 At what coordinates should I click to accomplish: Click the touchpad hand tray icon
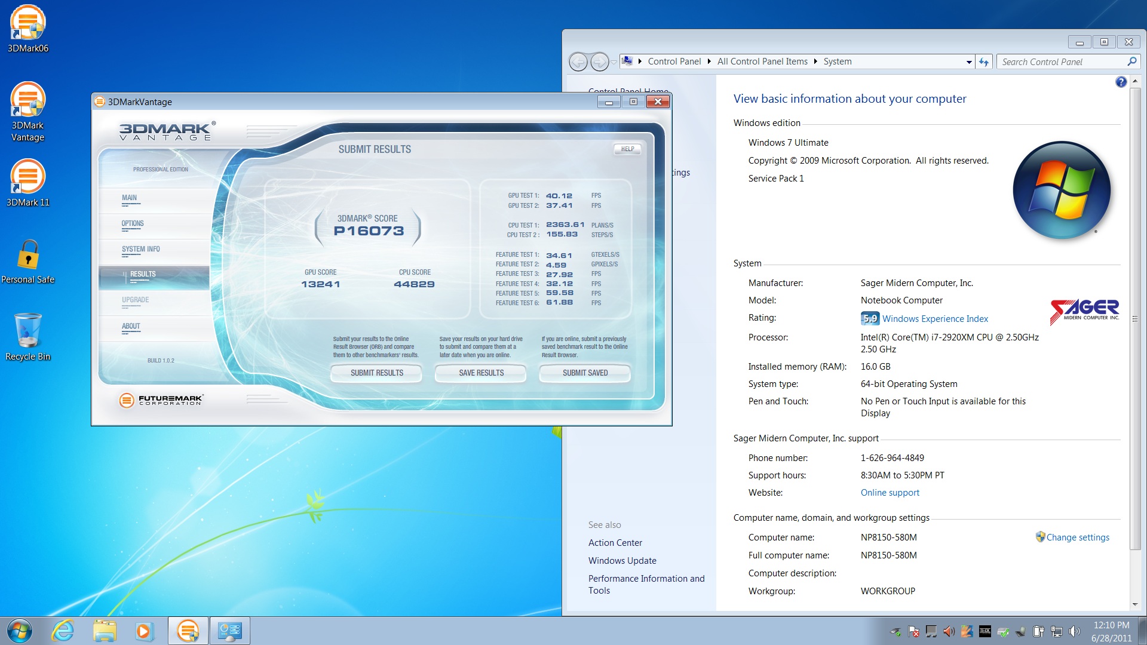tap(967, 631)
